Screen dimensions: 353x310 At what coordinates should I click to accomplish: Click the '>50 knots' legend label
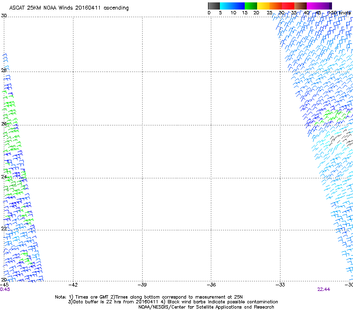pos(339,13)
